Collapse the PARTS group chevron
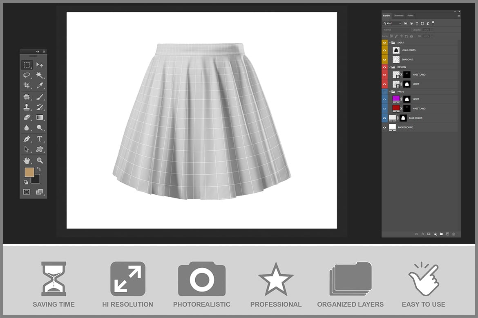478x318 pixels. 390,91
